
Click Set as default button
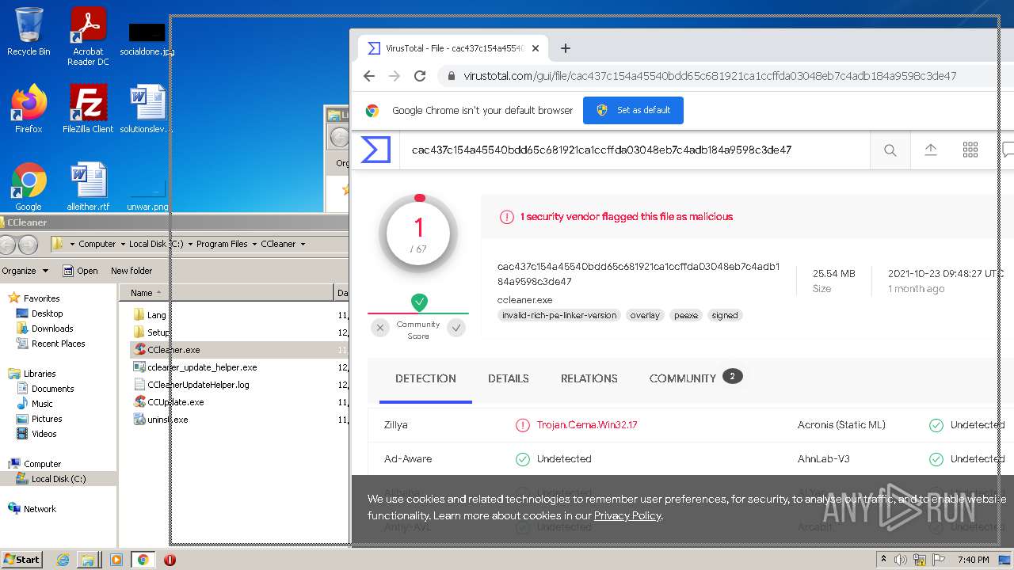pyautogui.click(x=633, y=110)
